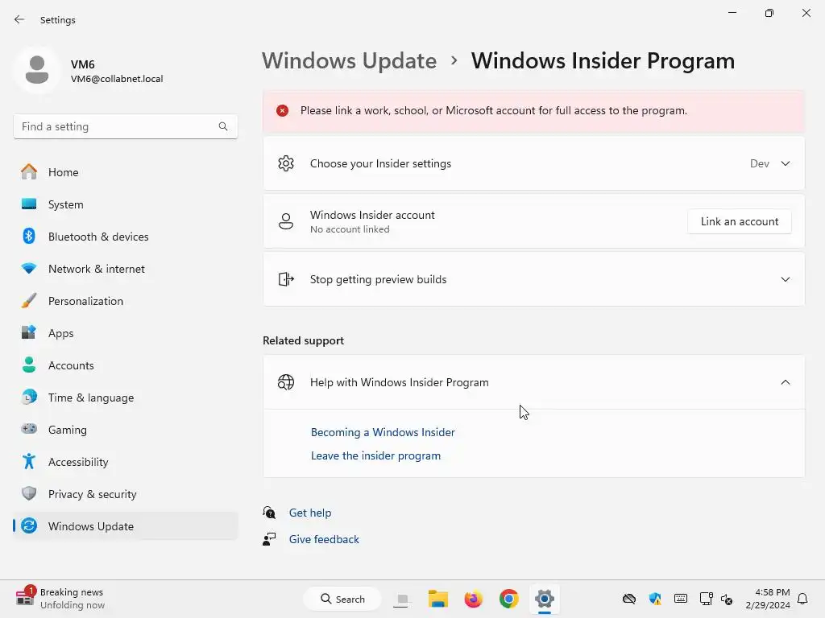Restore down the Settings window
The height and width of the screenshot is (618, 825).
(x=769, y=13)
